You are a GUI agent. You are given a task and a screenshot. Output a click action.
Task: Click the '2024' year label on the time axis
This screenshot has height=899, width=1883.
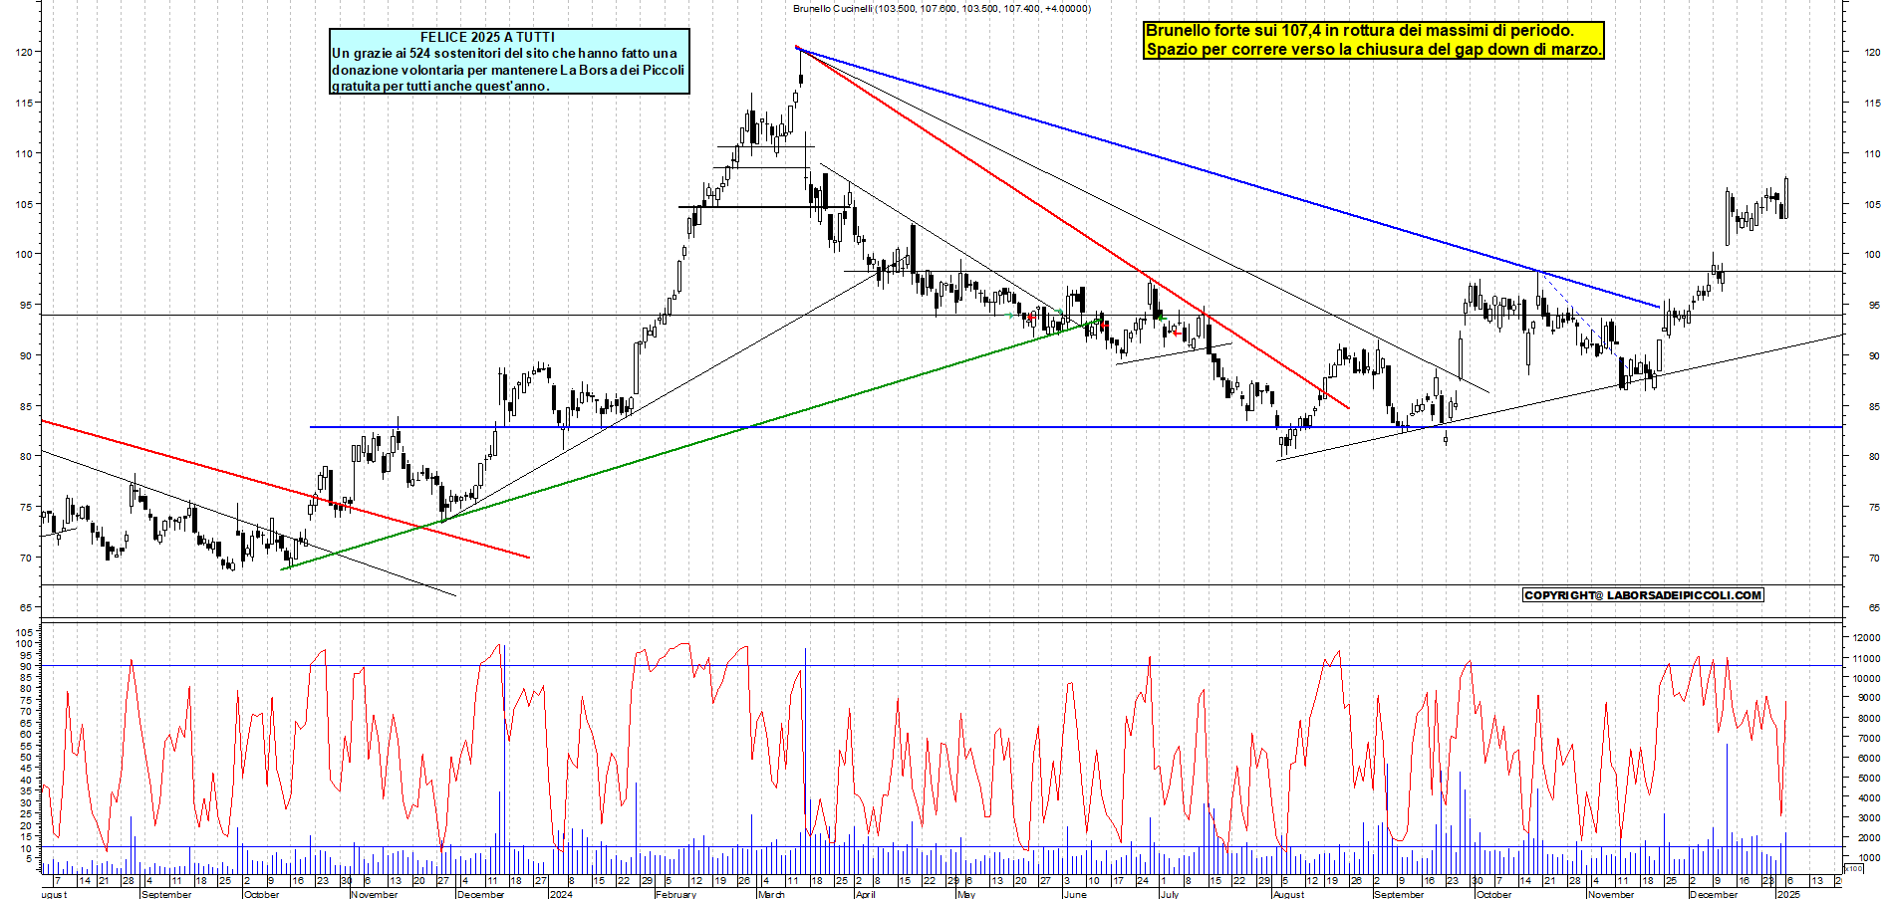[x=561, y=894]
